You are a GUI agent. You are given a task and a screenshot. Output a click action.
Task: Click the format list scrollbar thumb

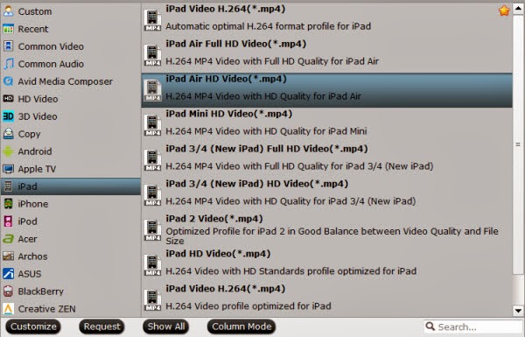[x=518, y=144]
